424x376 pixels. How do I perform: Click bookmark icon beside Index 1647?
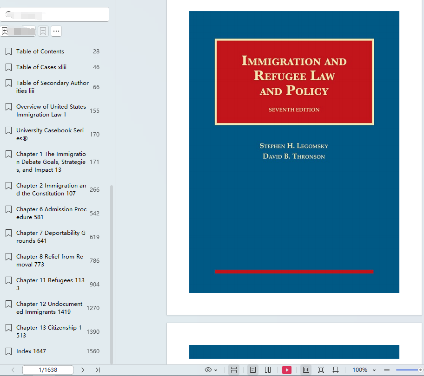[x=9, y=351]
